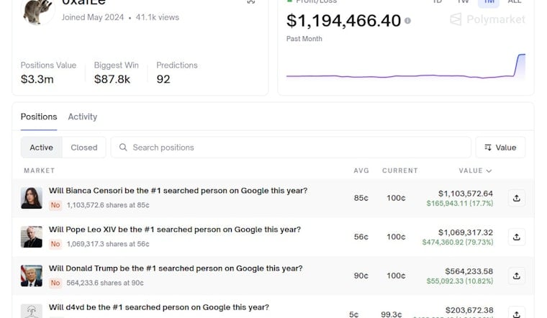
Task: Click the $203,672.38 position value
Action: click(x=469, y=310)
